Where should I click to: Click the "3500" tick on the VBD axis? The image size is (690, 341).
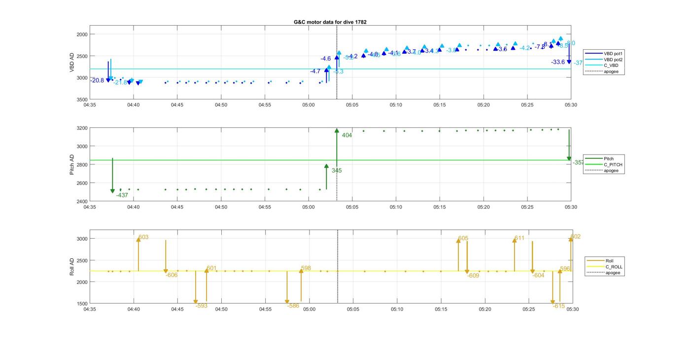[x=81, y=99]
